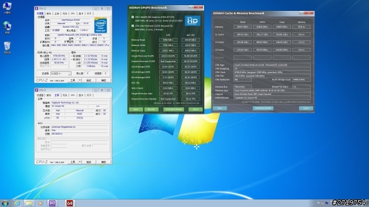Viewport: 369px width, 207px height.
Task: Select GPU Double-Precision FLOPS Not Supported field
Action: [168, 62]
